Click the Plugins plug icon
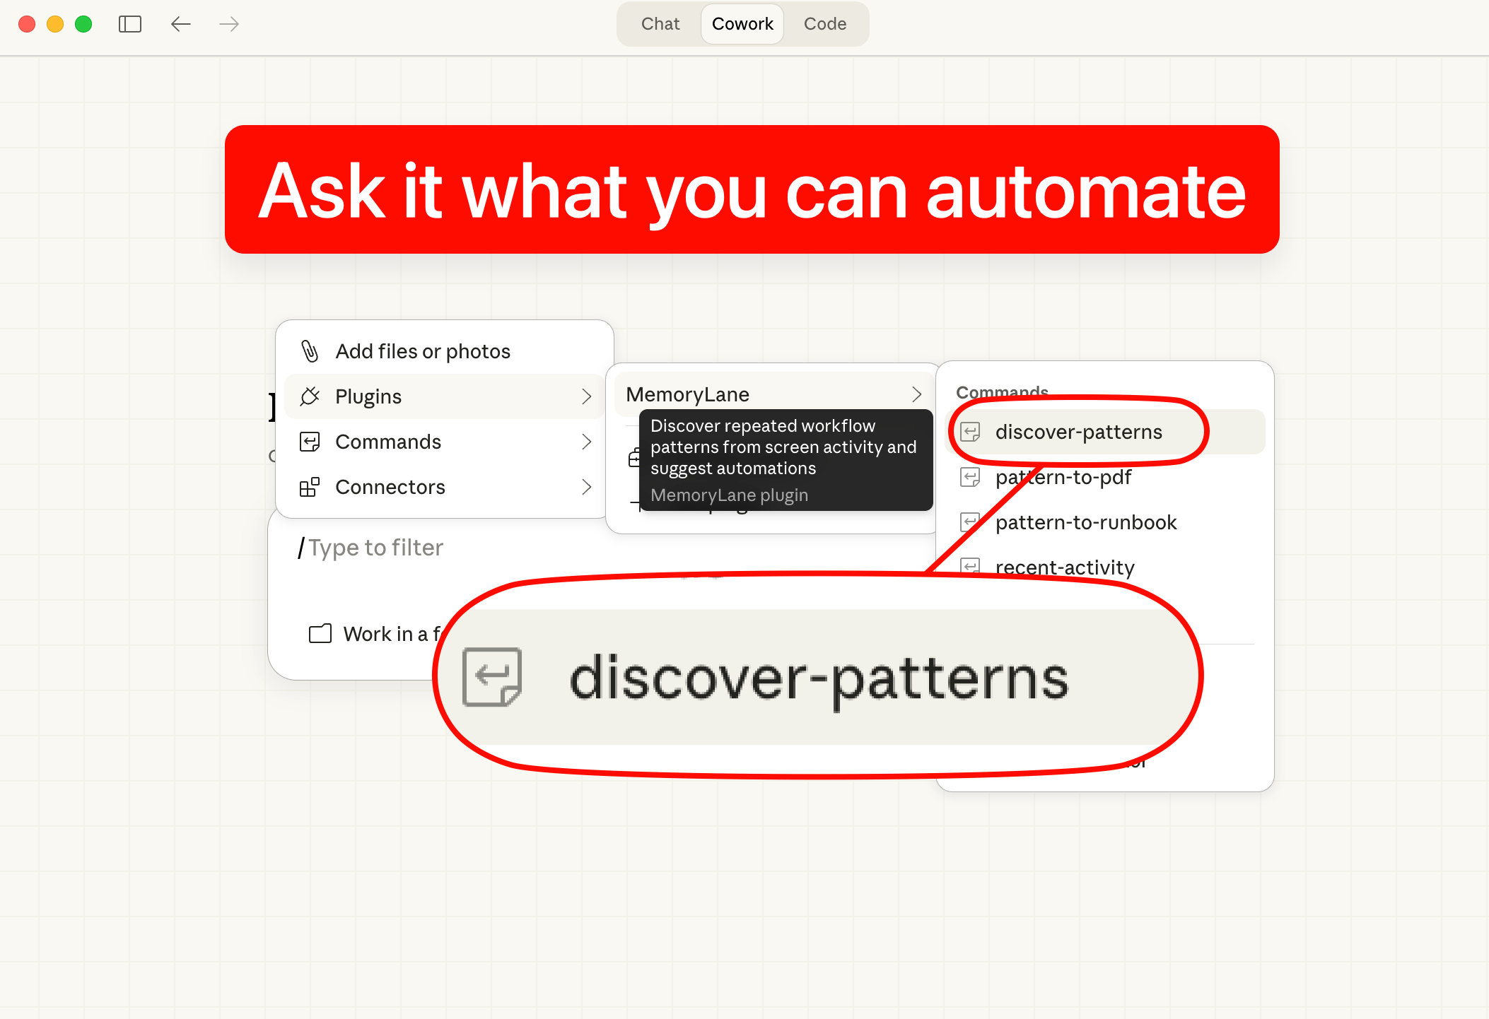Screen dimensions: 1489x1019 tap(310, 396)
